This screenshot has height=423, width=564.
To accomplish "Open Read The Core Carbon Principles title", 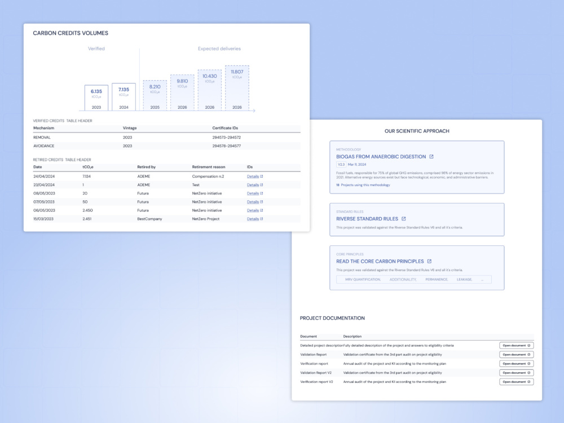I will tap(380, 261).
